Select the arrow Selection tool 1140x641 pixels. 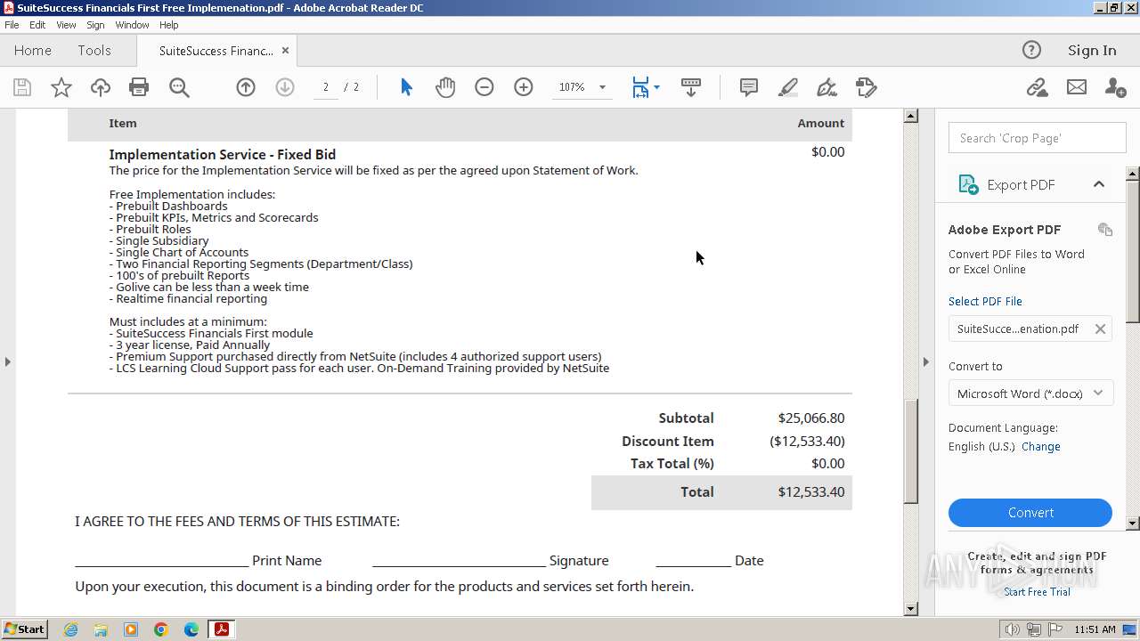click(x=406, y=87)
